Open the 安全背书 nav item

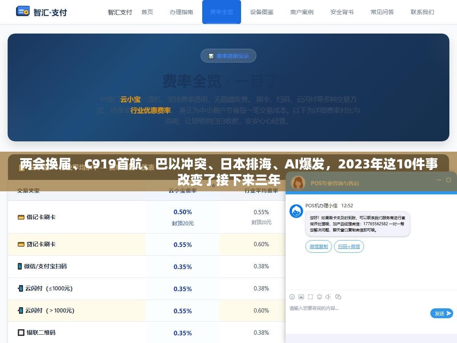tap(342, 12)
